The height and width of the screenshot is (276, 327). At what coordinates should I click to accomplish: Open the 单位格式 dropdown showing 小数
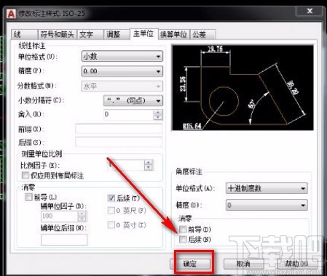pyautogui.click(x=122, y=57)
